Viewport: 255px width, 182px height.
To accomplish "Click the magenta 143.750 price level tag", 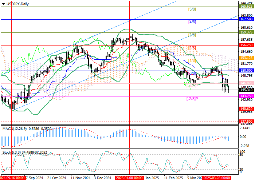I will point(247,96).
